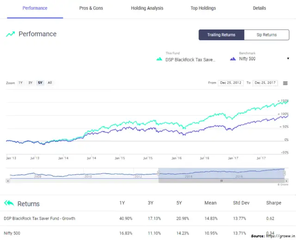Click the navigator scroll right arrow
Viewport: 296px width, 240px height.
[x=287, y=181]
